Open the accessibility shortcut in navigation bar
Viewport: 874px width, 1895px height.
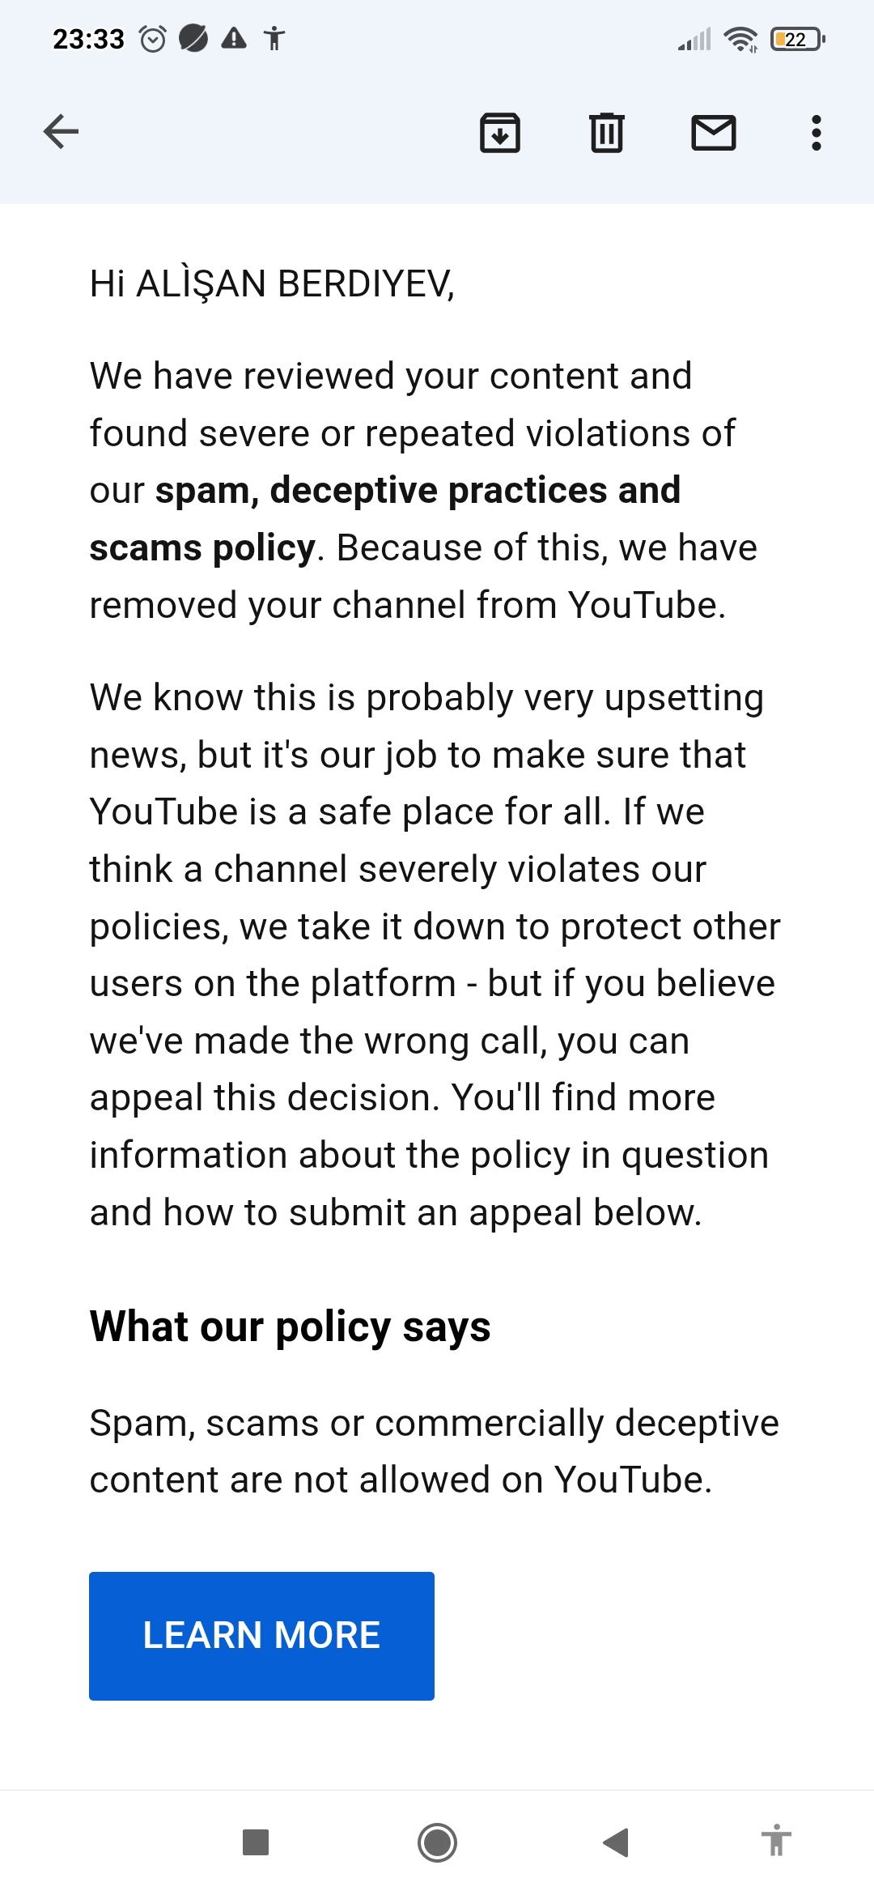click(776, 1840)
